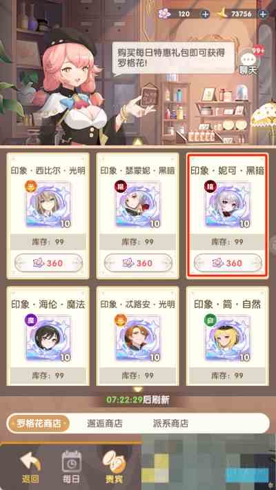Switch to the 邂逅商店 tab
The height and width of the screenshot is (490, 276).
pyautogui.click(x=104, y=423)
